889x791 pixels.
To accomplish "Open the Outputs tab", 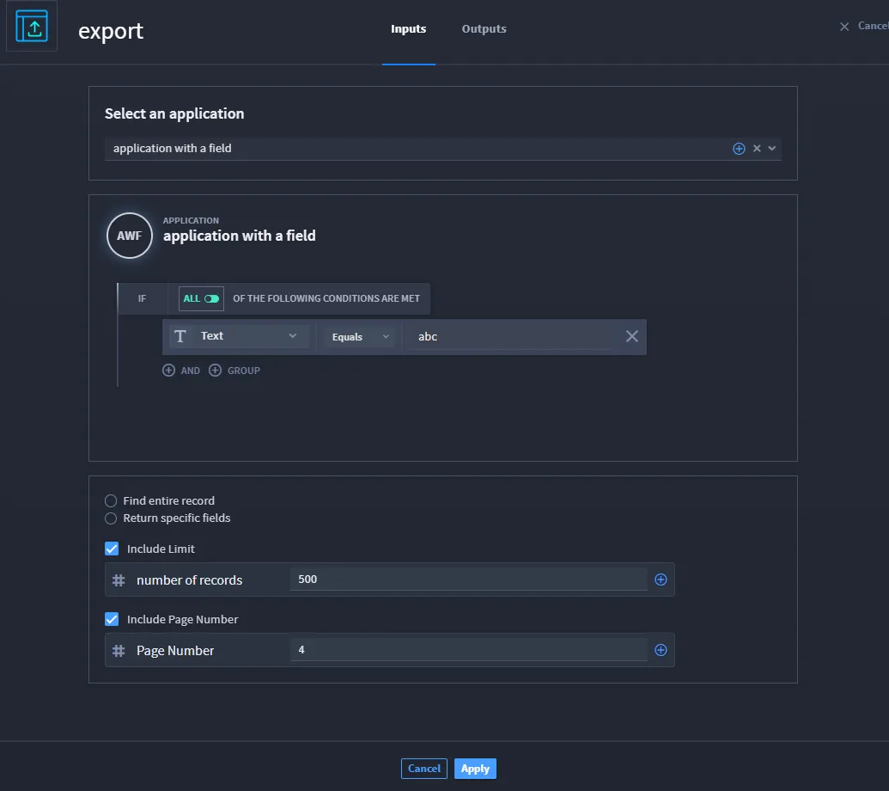I will point(484,29).
